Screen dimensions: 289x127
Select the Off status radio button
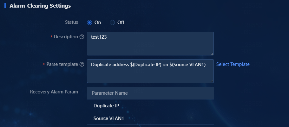[112, 22]
